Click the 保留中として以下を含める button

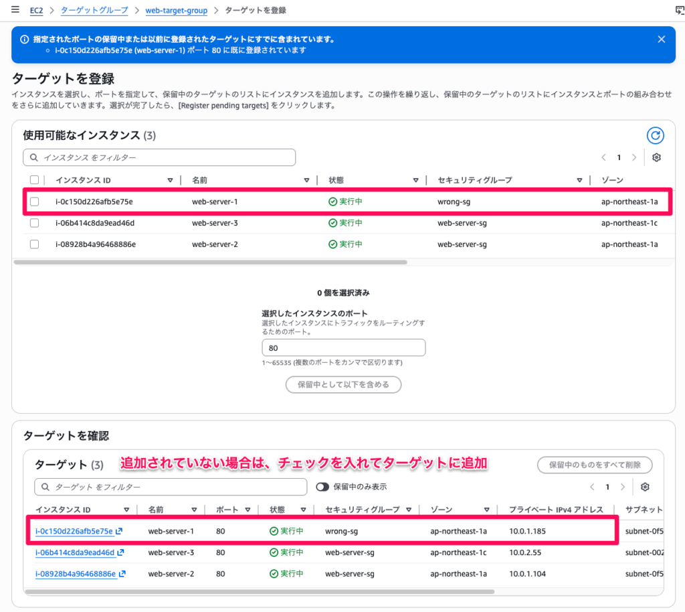[x=343, y=384]
